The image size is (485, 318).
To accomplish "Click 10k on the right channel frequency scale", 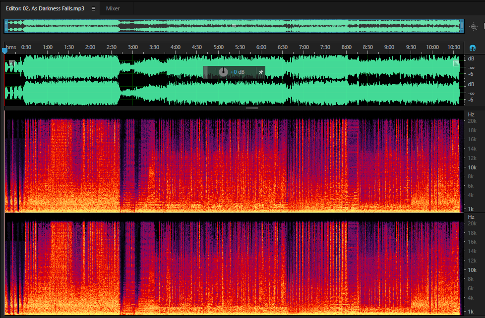I will click(472, 270).
